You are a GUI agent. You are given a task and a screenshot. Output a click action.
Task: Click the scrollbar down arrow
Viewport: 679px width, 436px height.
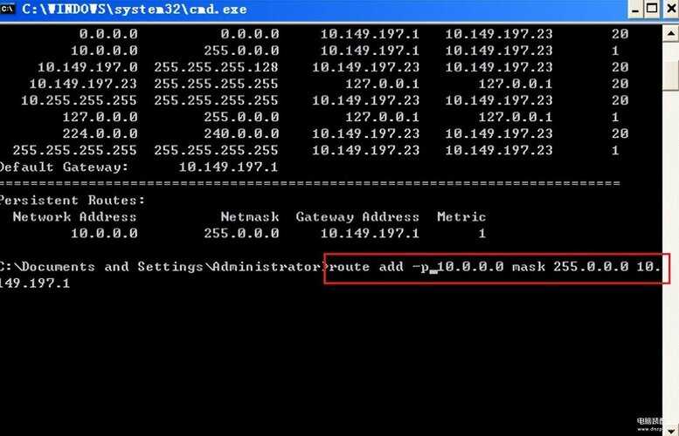[670, 431]
